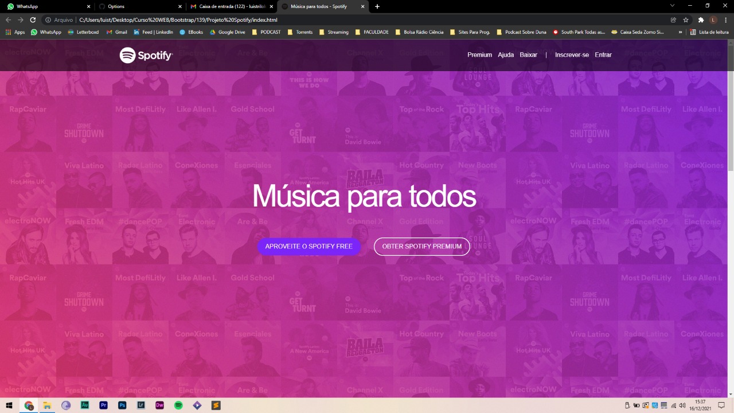Screen dimensions: 734x413
Task: Expand the bookmarks bar overflow chevron
Action: point(680,32)
